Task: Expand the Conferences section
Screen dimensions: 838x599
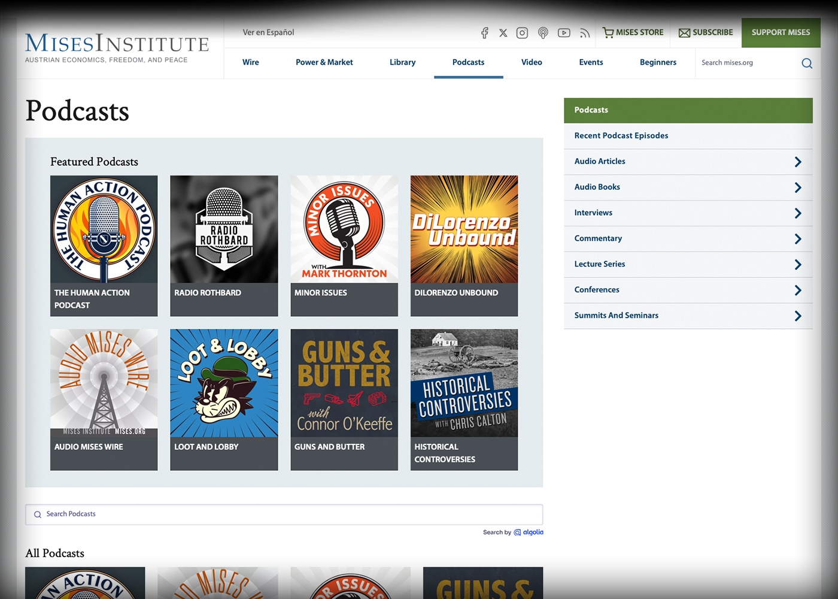Action: tap(797, 290)
